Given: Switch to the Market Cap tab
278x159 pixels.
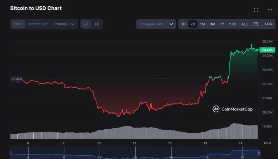Looking at the screenshot, I should tap(38, 24).
